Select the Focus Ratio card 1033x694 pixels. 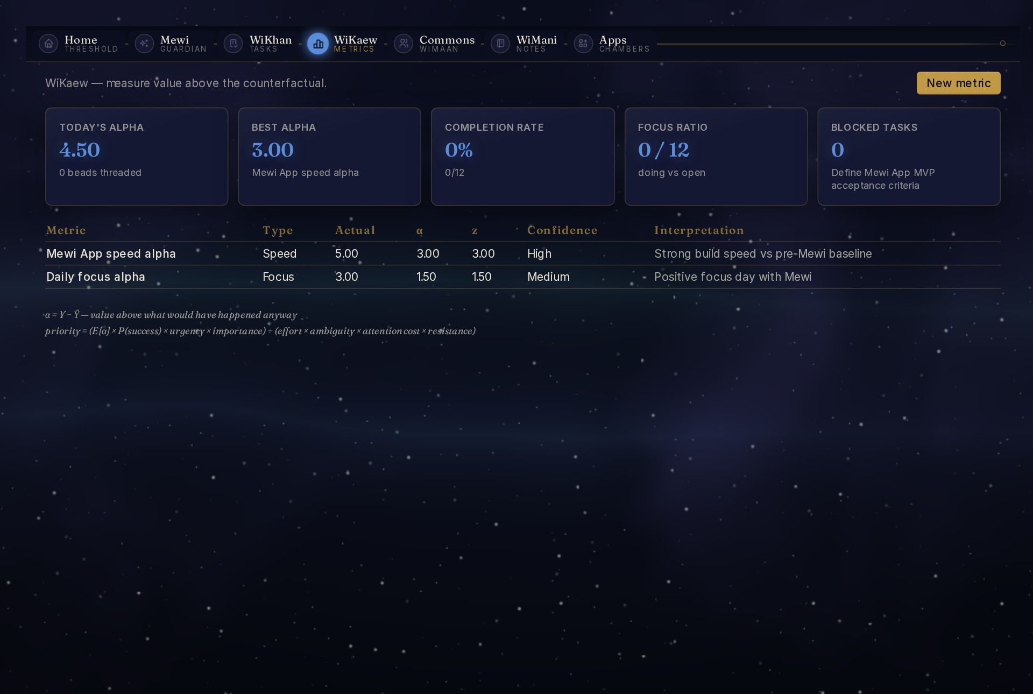click(716, 157)
